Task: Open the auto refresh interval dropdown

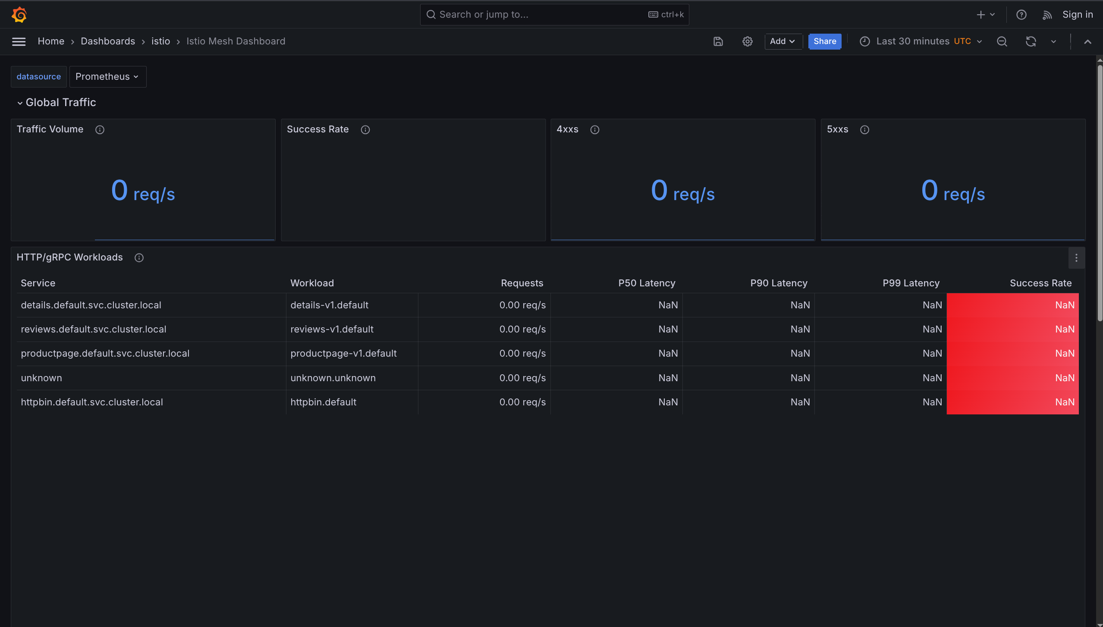Action: pos(1053,41)
